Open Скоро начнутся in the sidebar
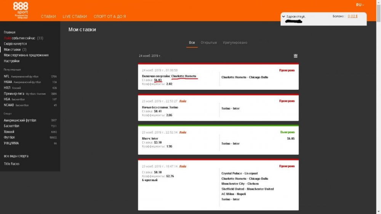381x214 pixels. point(15,44)
